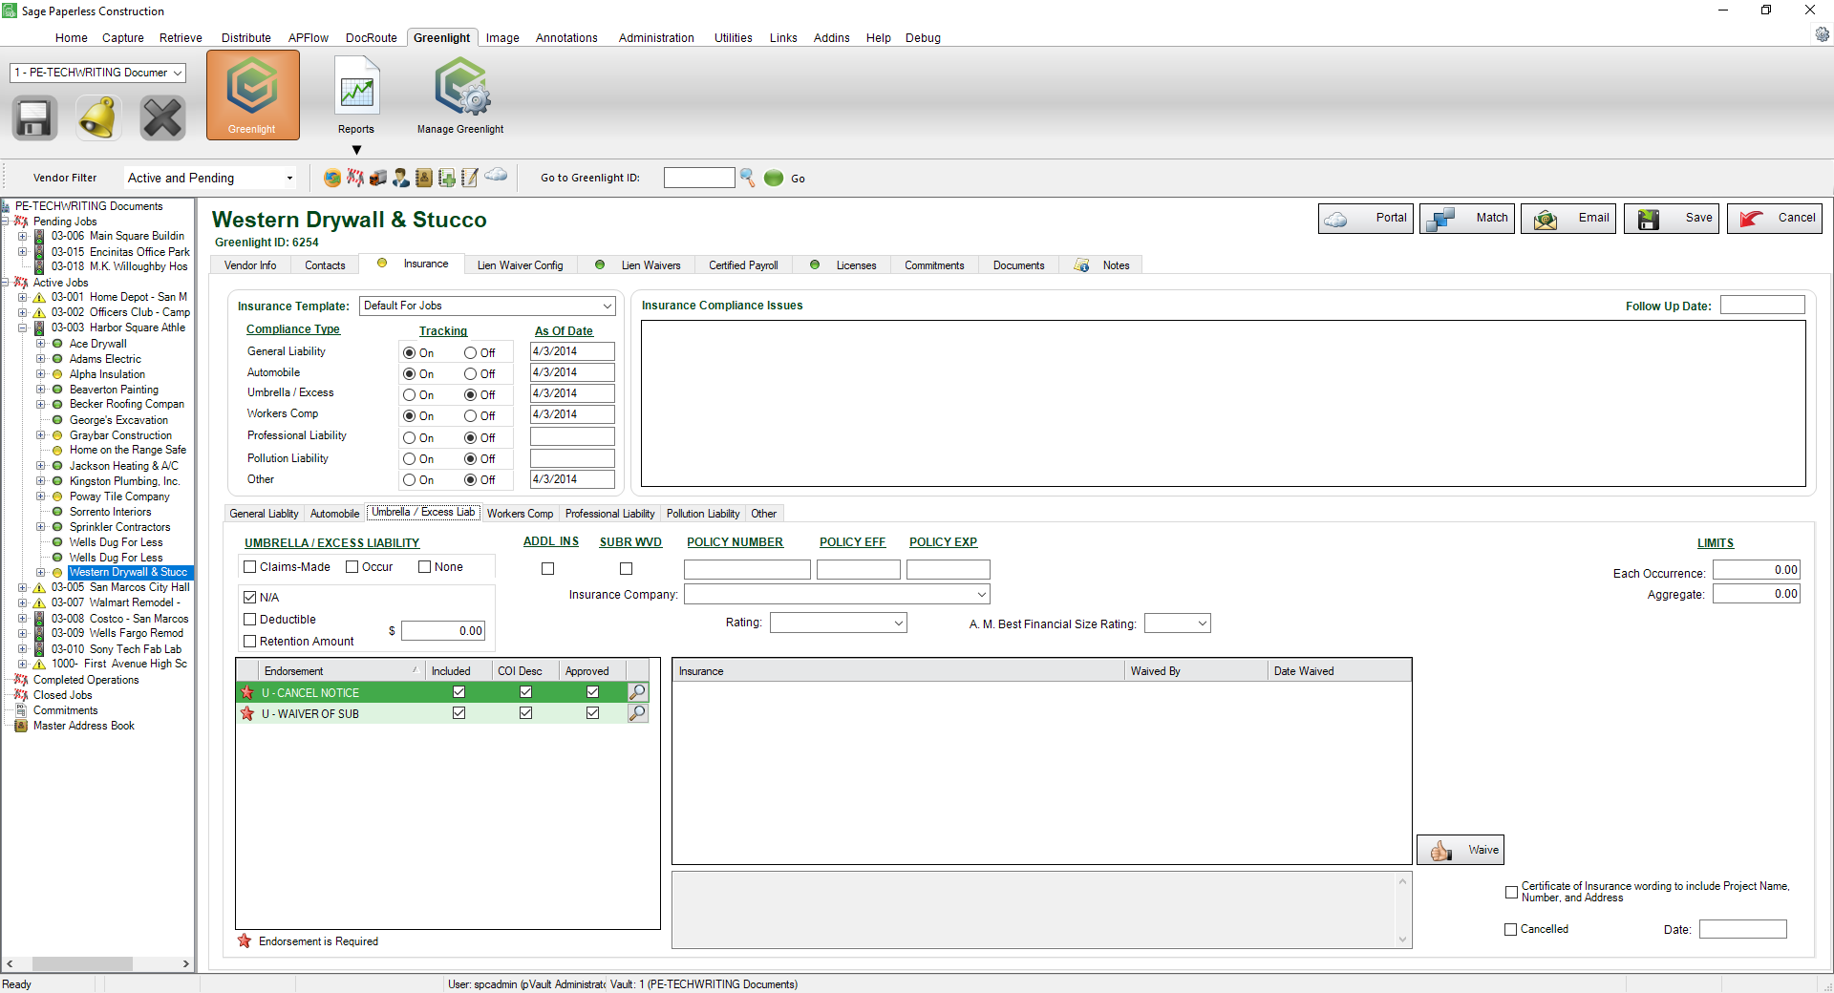Click the delivery truck toolbar icon

(378, 178)
